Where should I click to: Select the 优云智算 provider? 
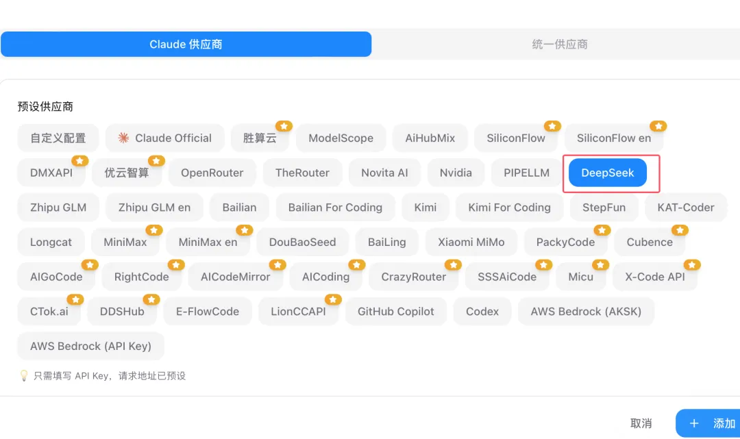click(x=127, y=173)
